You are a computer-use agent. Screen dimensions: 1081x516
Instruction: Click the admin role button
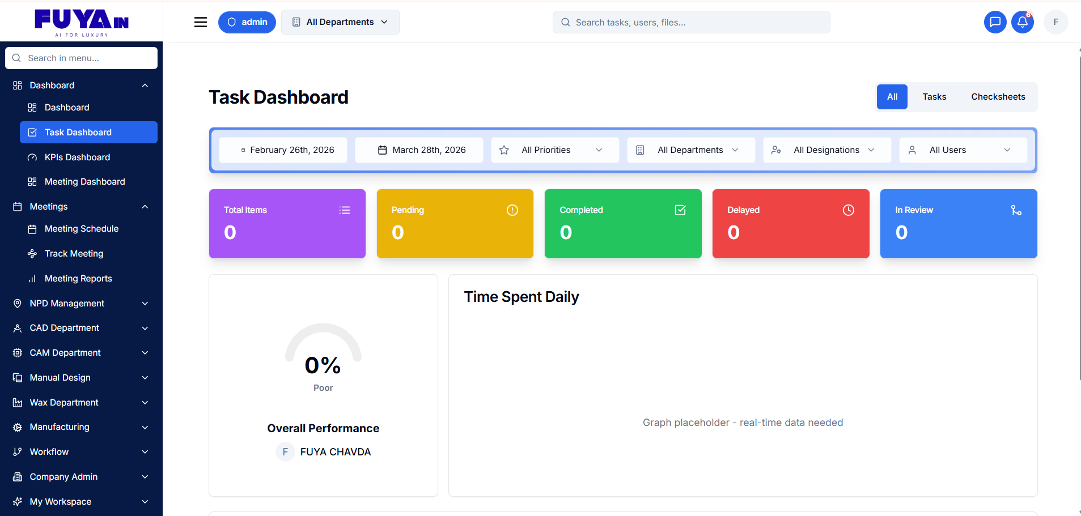click(x=247, y=22)
